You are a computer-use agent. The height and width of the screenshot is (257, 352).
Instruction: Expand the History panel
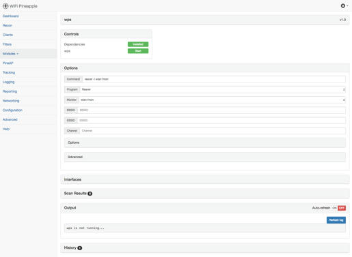pyautogui.click(x=205, y=248)
